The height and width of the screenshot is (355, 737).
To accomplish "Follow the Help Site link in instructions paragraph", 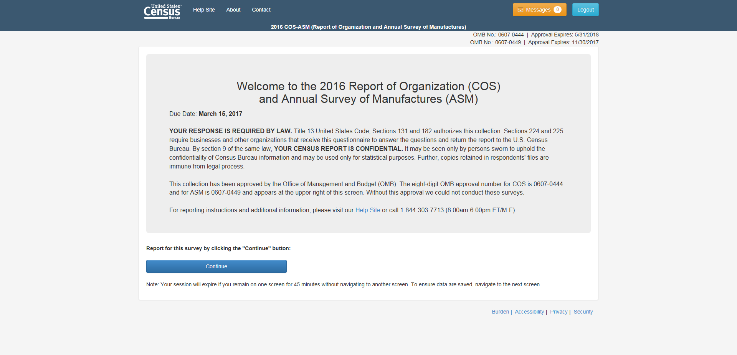I will [367, 210].
